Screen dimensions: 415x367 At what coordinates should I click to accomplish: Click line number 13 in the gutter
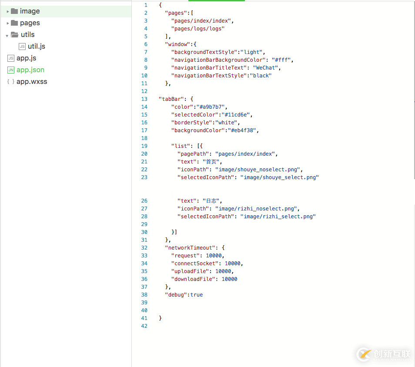pos(144,99)
